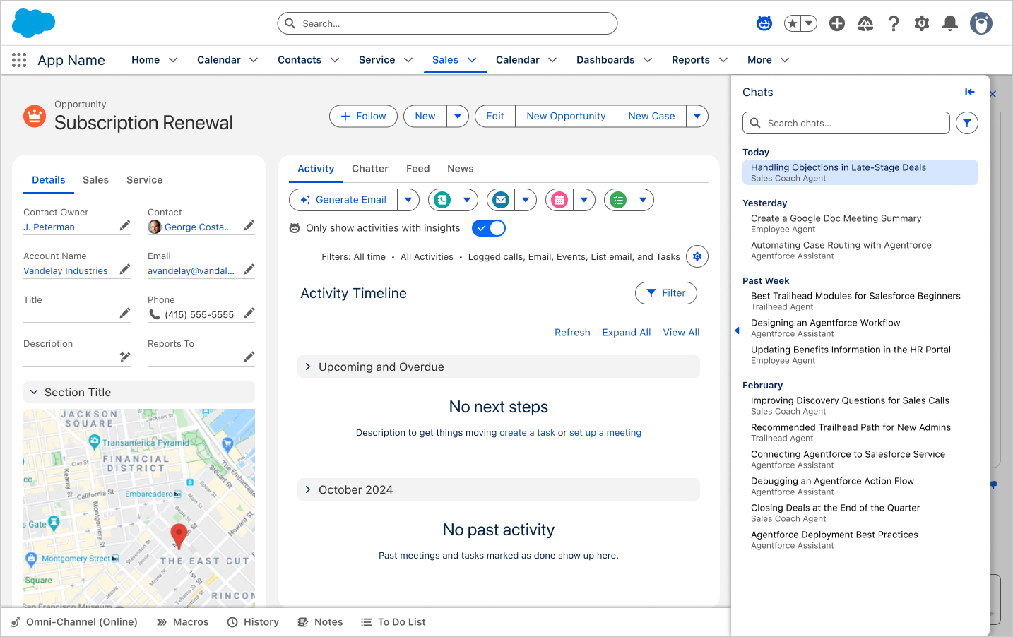Open the Agentforce assistant icon in header
This screenshot has height=637, width=1013.
pyautogui.click(x=764, y=23)
